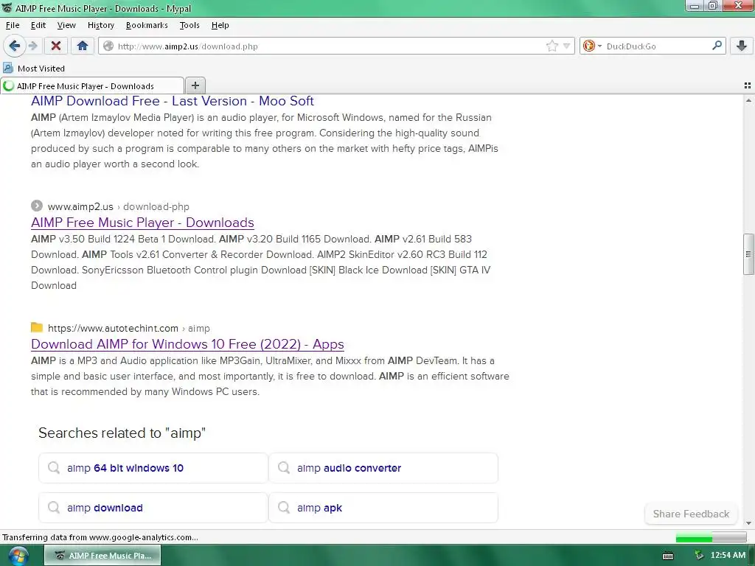Open the Downloads arrow button
Image resolution: width=755 pixels, height=566 pixels.
[x=742, y=46]
